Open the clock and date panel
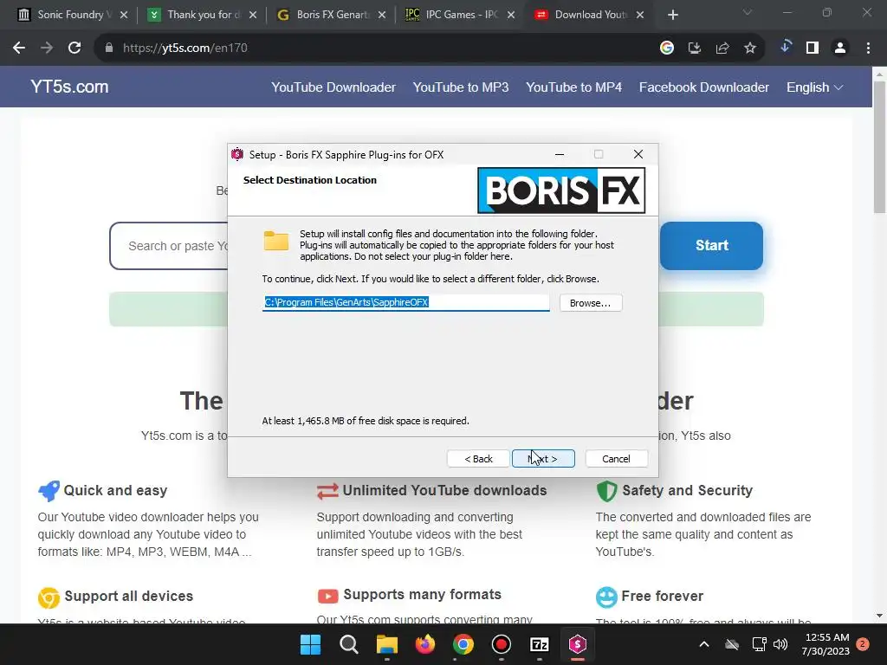The image size is (887, 665). (x=825, y=644)
